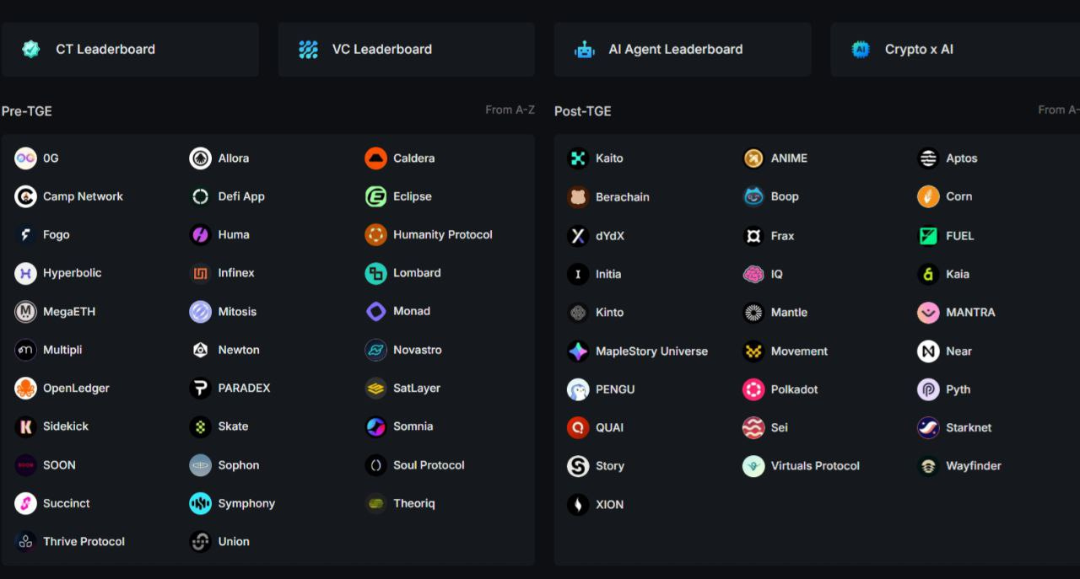
Task: Open the Theoriq project
Action: (x=400, y=504)
